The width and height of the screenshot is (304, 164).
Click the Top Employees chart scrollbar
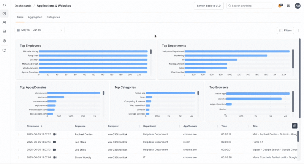[151, 52]
